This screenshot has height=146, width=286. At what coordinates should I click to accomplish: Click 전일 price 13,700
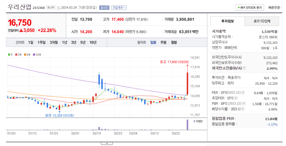(x=86, y=19)
